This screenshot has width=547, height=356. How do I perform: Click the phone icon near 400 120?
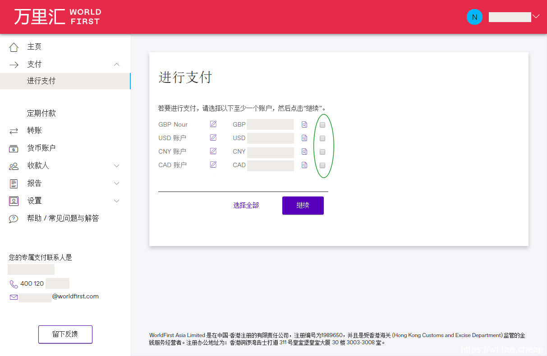pos(14,284)
